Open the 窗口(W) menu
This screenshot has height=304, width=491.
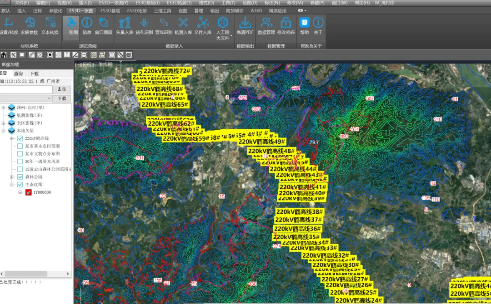pos(340,3)
